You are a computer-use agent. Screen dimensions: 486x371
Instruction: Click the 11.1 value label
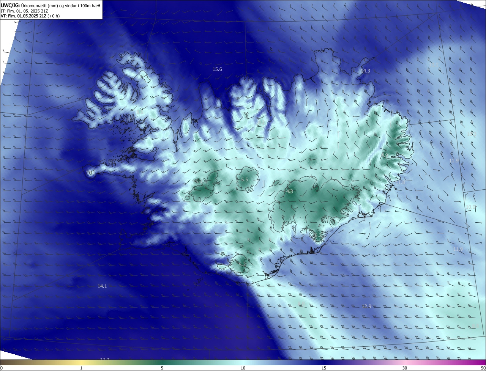[x=433, y=65]
